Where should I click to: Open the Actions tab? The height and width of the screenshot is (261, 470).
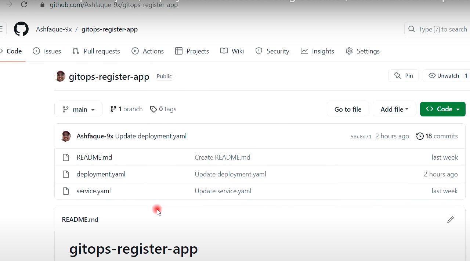click(148, 51)
